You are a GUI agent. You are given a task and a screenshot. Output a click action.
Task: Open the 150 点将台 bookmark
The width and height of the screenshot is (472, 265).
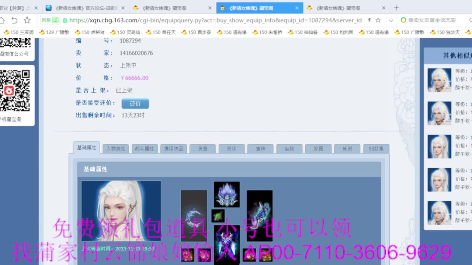(89, 32)
